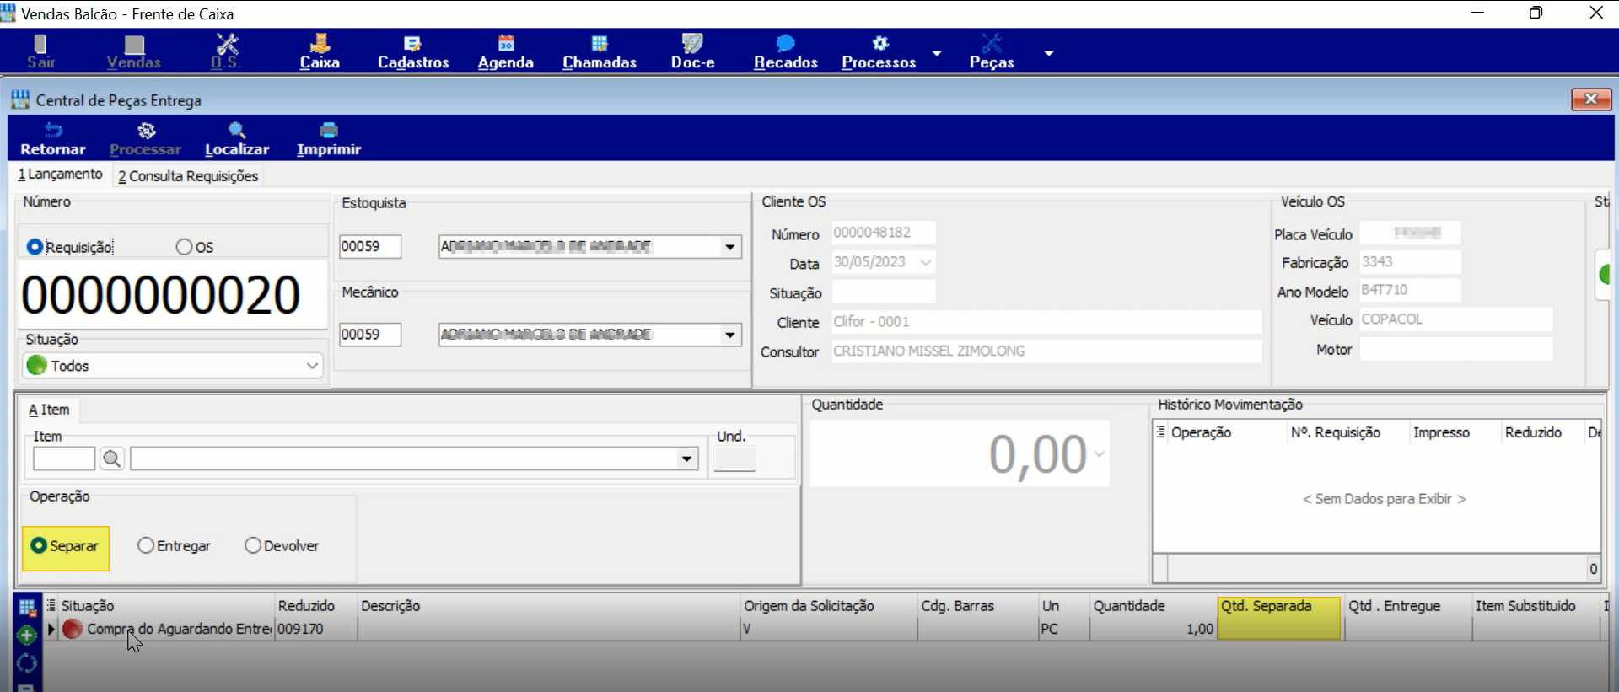Viewport: 1619px width, 692px height.
Task: Open the Agenda calendar icon
Action: point(506,43)
